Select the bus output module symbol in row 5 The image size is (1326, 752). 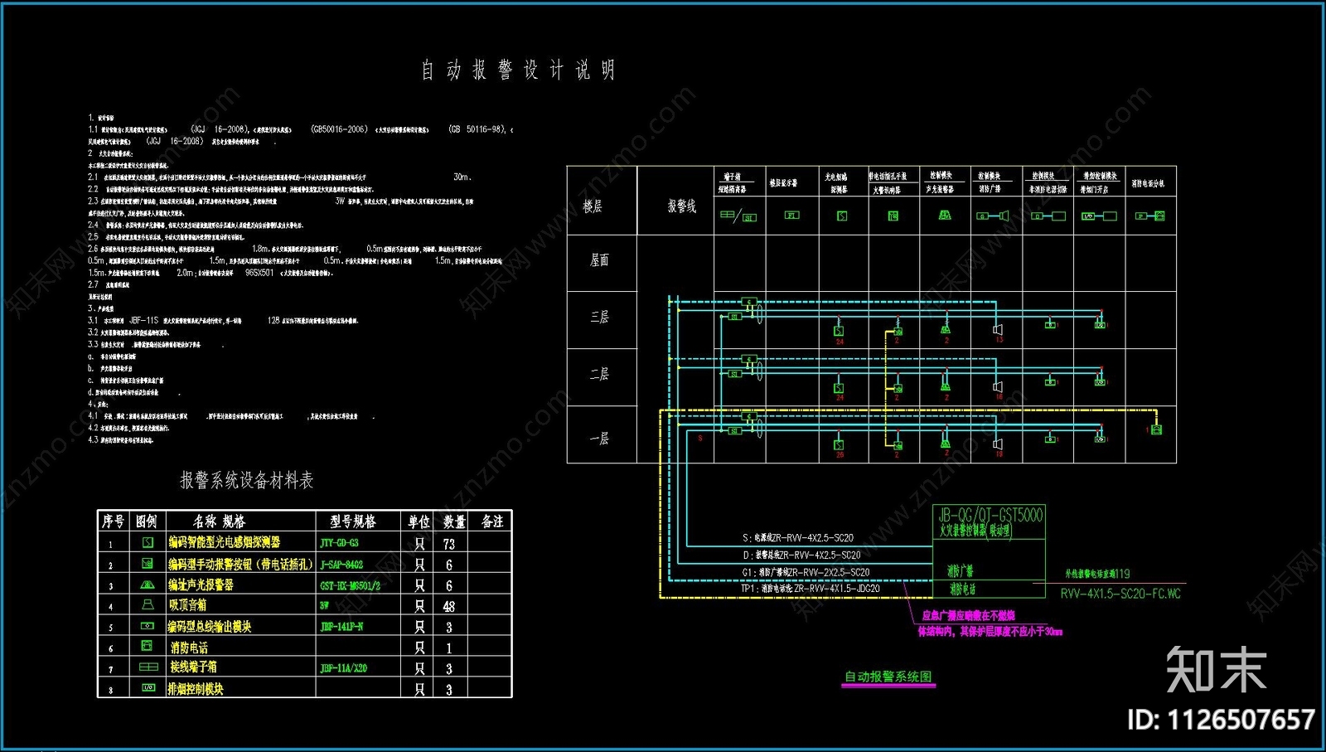coord(148,626)
